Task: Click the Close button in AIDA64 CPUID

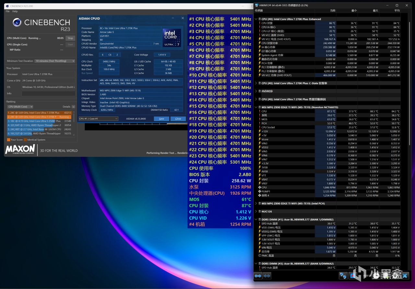Action: (x=178, y=119)
